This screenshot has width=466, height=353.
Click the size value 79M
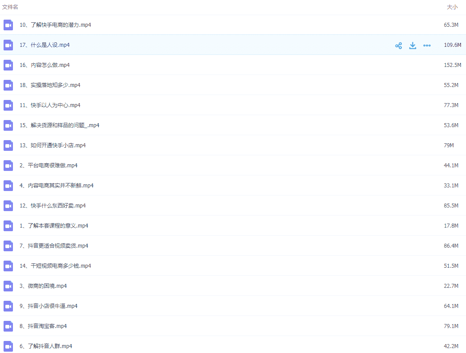pos(449,145)
